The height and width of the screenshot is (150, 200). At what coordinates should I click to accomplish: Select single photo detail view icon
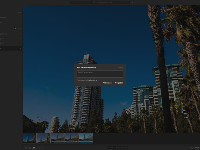pyautogui.click(x=34, y=148)
